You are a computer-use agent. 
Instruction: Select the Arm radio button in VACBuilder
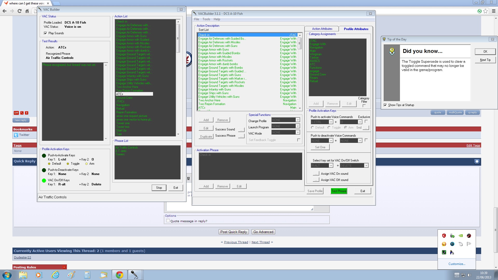pyautogui.click(x=346, y=128)
